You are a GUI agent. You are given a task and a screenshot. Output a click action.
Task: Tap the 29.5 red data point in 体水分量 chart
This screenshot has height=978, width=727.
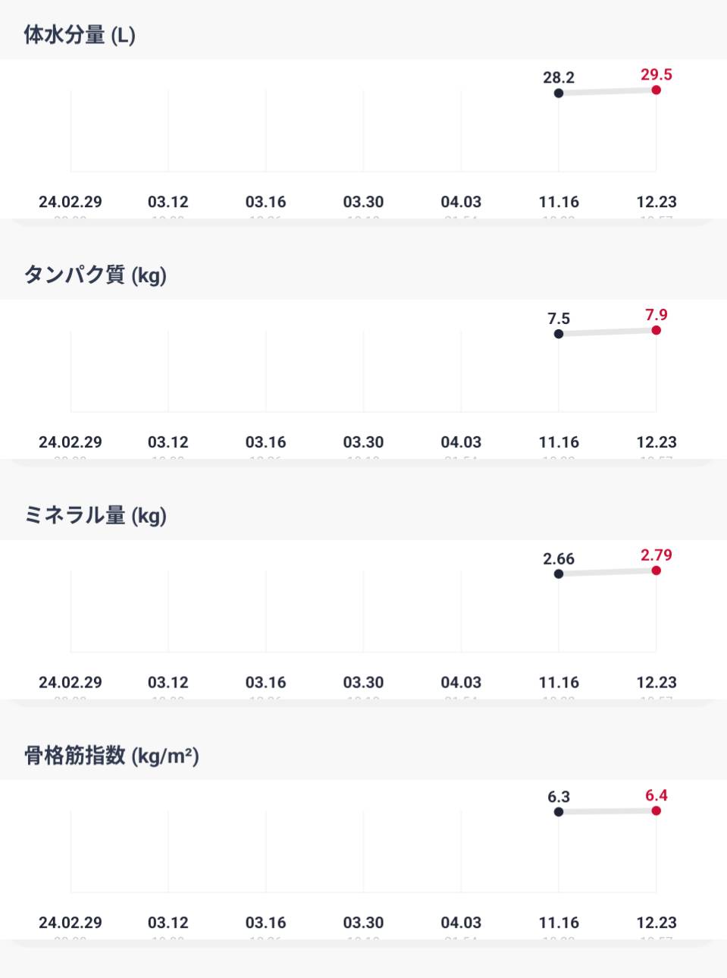click(x=656, y=90)
